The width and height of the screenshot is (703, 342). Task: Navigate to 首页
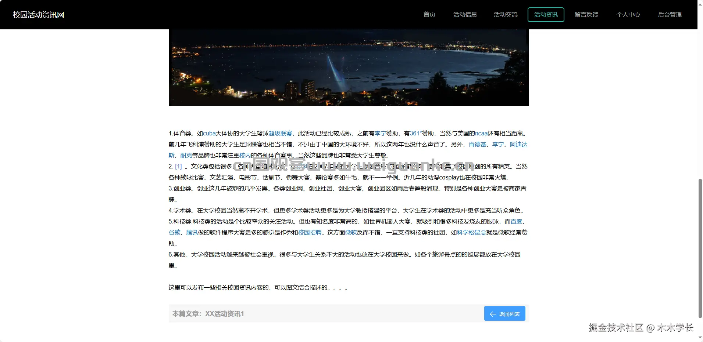coord(429,14)
